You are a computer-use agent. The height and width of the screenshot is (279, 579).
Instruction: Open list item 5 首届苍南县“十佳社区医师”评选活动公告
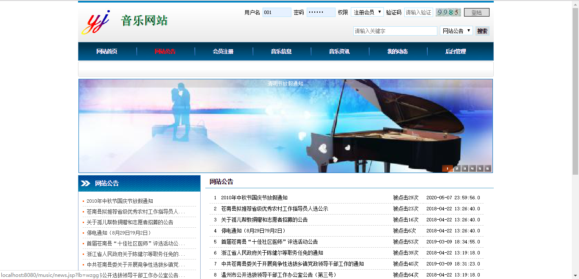tap(269, 242)
